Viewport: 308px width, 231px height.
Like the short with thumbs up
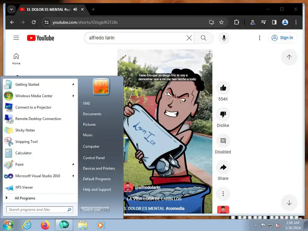pyautogui.click(x=223, y=88)
